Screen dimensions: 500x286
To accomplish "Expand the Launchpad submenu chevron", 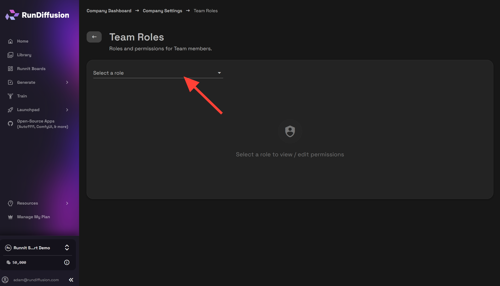I will tap(67, 110).
